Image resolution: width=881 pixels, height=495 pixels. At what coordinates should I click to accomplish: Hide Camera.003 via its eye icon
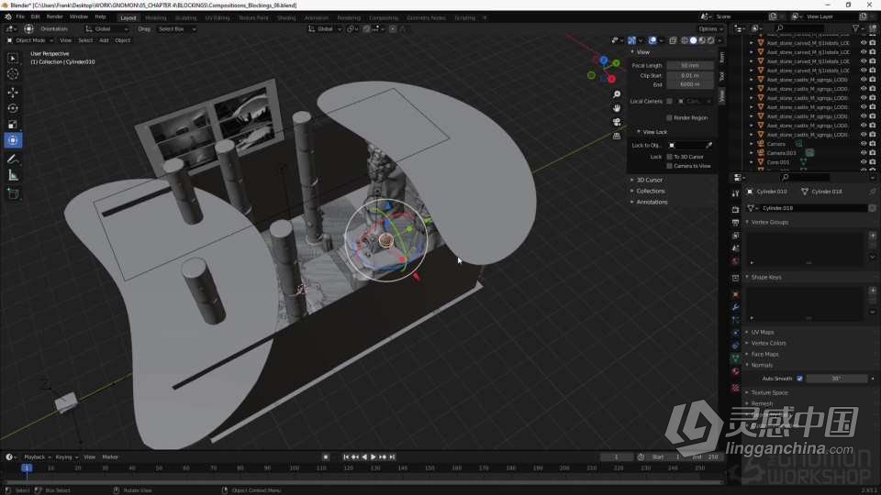coord(864,153)
